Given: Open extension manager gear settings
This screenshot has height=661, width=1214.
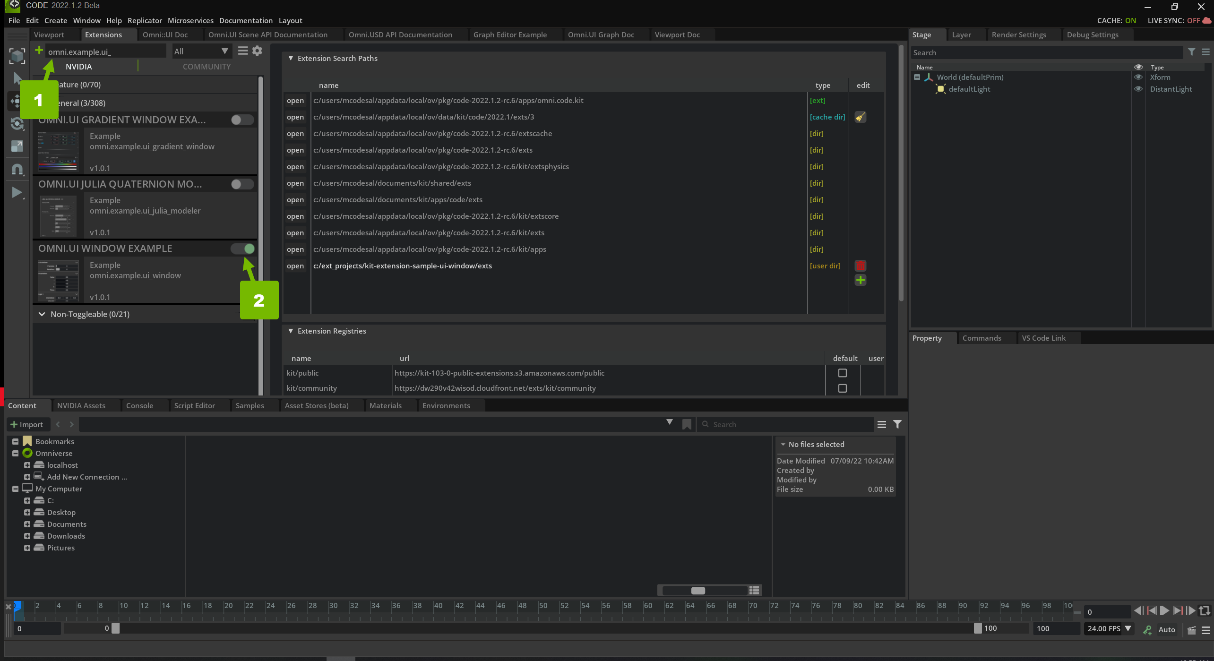Looking at the screenshot, I should tap(257, 51).
